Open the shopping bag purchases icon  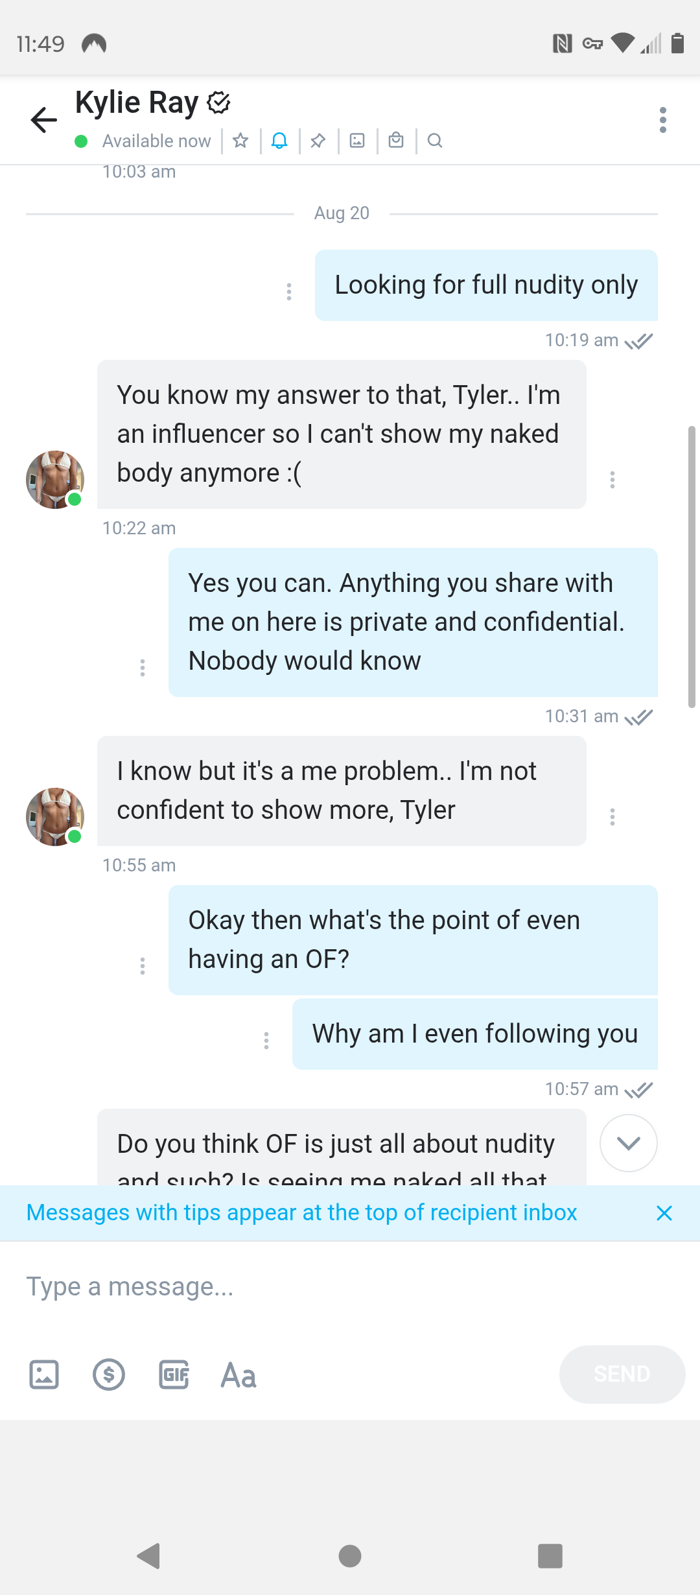[396, 140]
